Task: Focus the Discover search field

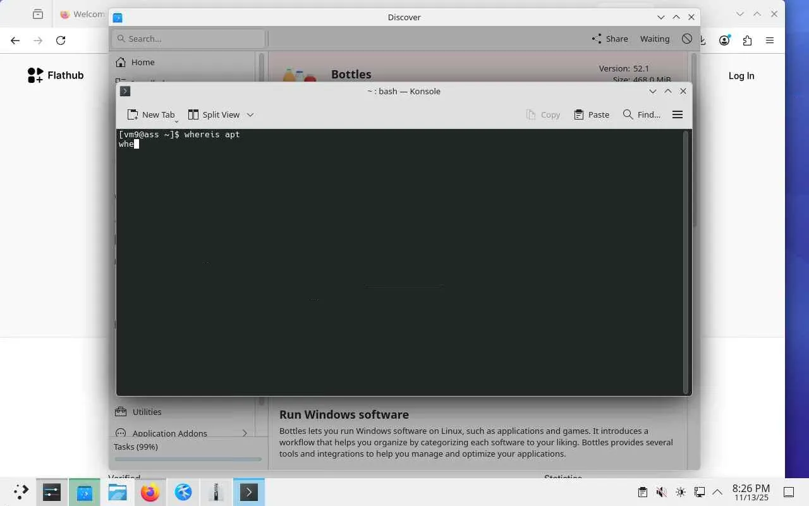Action: [x=188, y=39]
